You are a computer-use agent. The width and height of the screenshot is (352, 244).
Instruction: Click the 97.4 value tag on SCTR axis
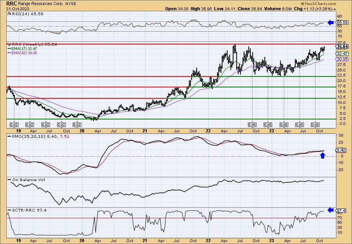click(341, 210)
